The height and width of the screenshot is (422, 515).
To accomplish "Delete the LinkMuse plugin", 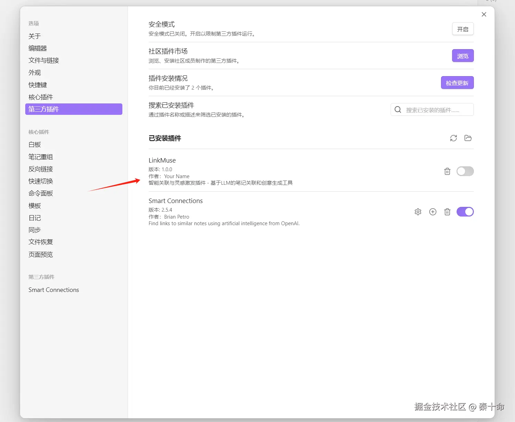I will point(447,171).
